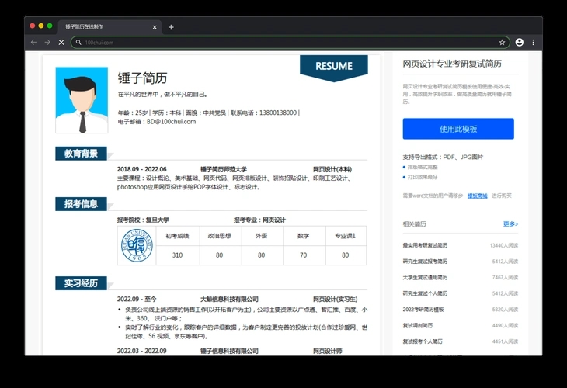Viewport: 567px width, 388px height.
Task: Open 研究生复试报考简历 from related list
Action: [425, 262]
